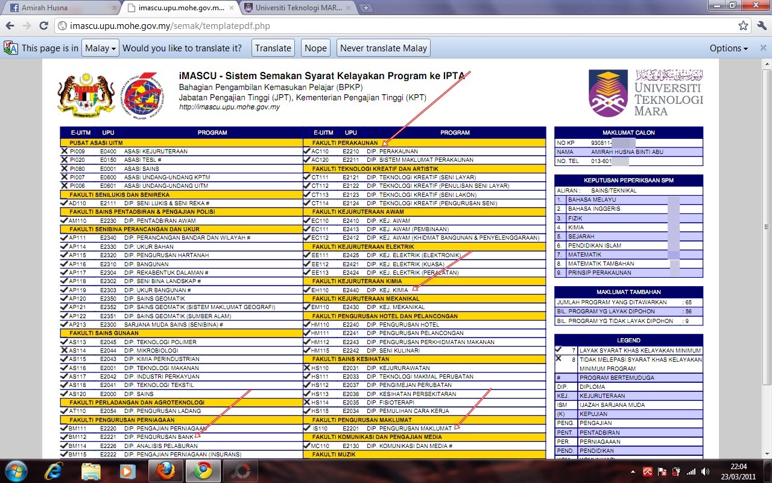
Task: Open the volume speaker tray icon
Action: point(706,472)
